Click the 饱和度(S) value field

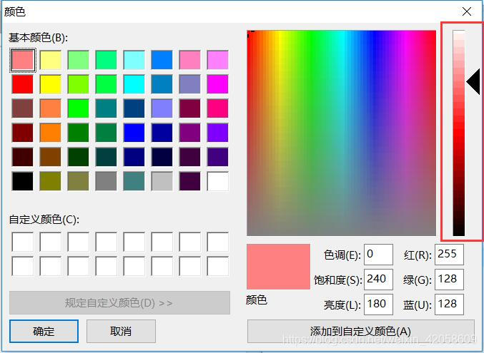[378, 280]
